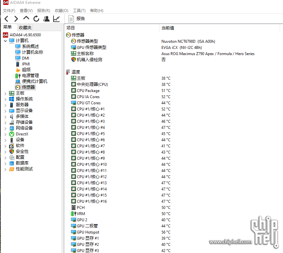Image resolution: width=283 pixels, height=253 pixels.
Task: Select the GPU 二极管 row
Action: tap(121, 226)
